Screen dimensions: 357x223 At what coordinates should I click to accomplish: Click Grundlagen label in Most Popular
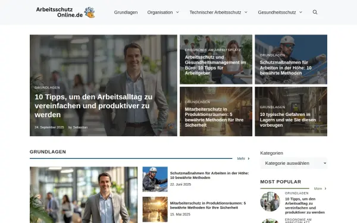297,193
